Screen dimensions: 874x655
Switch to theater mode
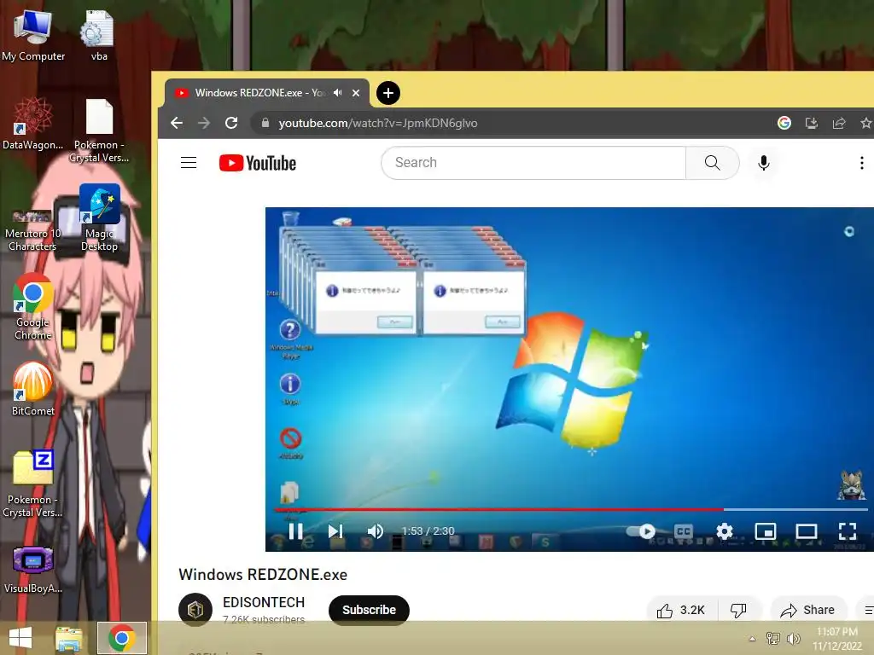806,531
